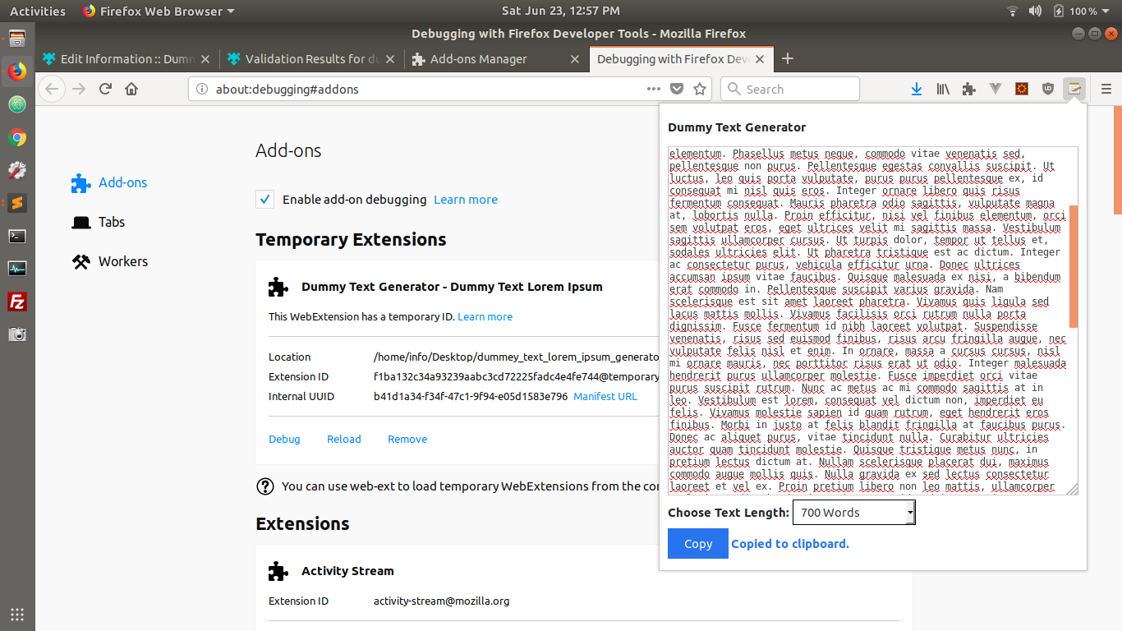Screen dimensions: 1122x631
Task: Click Debug for Dummy Text Generator
Action: click(x=284, y=439)
